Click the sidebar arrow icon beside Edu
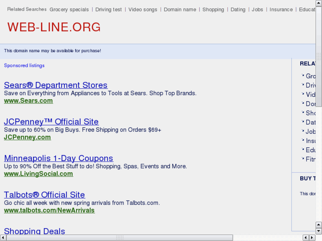The image size is (322, 241). click(x=303, y=149)
